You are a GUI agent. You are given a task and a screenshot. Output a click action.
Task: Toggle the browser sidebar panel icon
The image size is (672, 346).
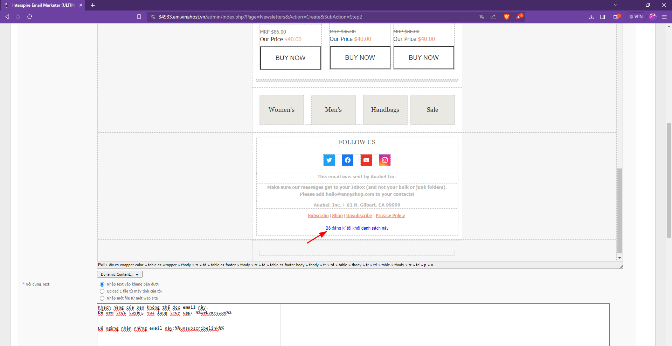603,17
